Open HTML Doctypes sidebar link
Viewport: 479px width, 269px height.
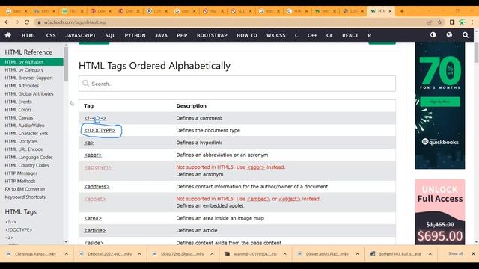21,141
